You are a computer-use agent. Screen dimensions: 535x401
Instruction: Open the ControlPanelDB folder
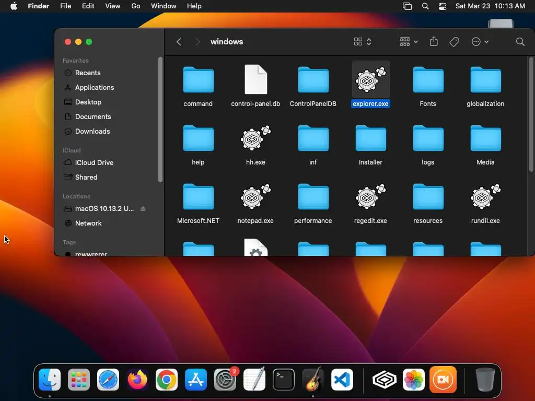coord(313,80)
